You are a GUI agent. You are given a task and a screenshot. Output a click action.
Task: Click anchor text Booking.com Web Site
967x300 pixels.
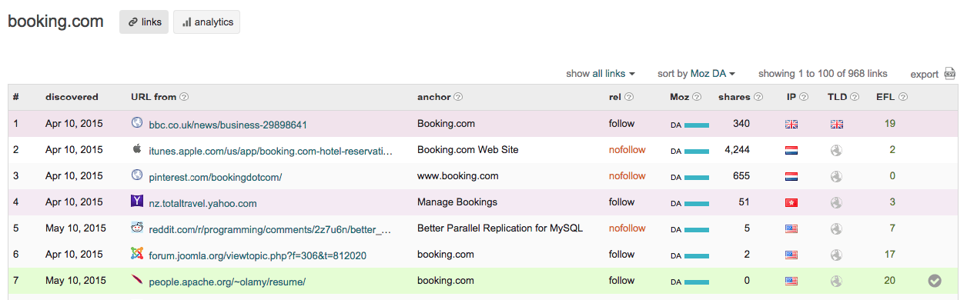468,149
